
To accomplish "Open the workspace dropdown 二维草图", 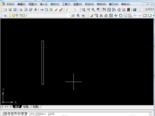I will pyautogui.click(x=148, y=9).
